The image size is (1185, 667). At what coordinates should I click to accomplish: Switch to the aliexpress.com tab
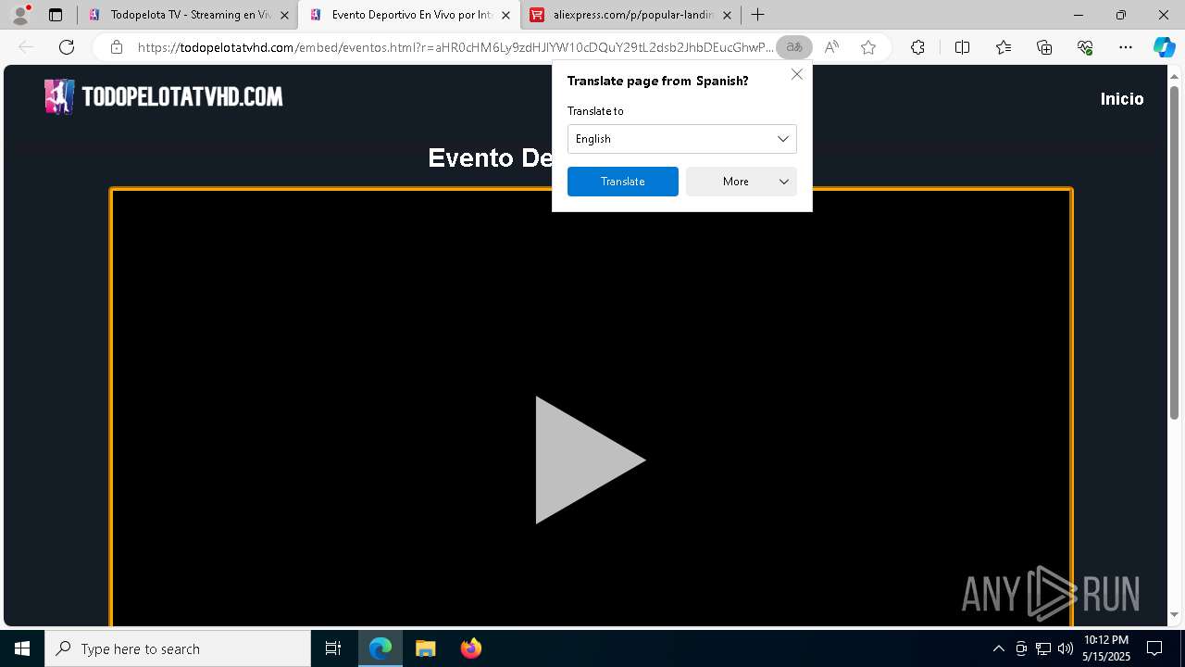coord(630,15)
